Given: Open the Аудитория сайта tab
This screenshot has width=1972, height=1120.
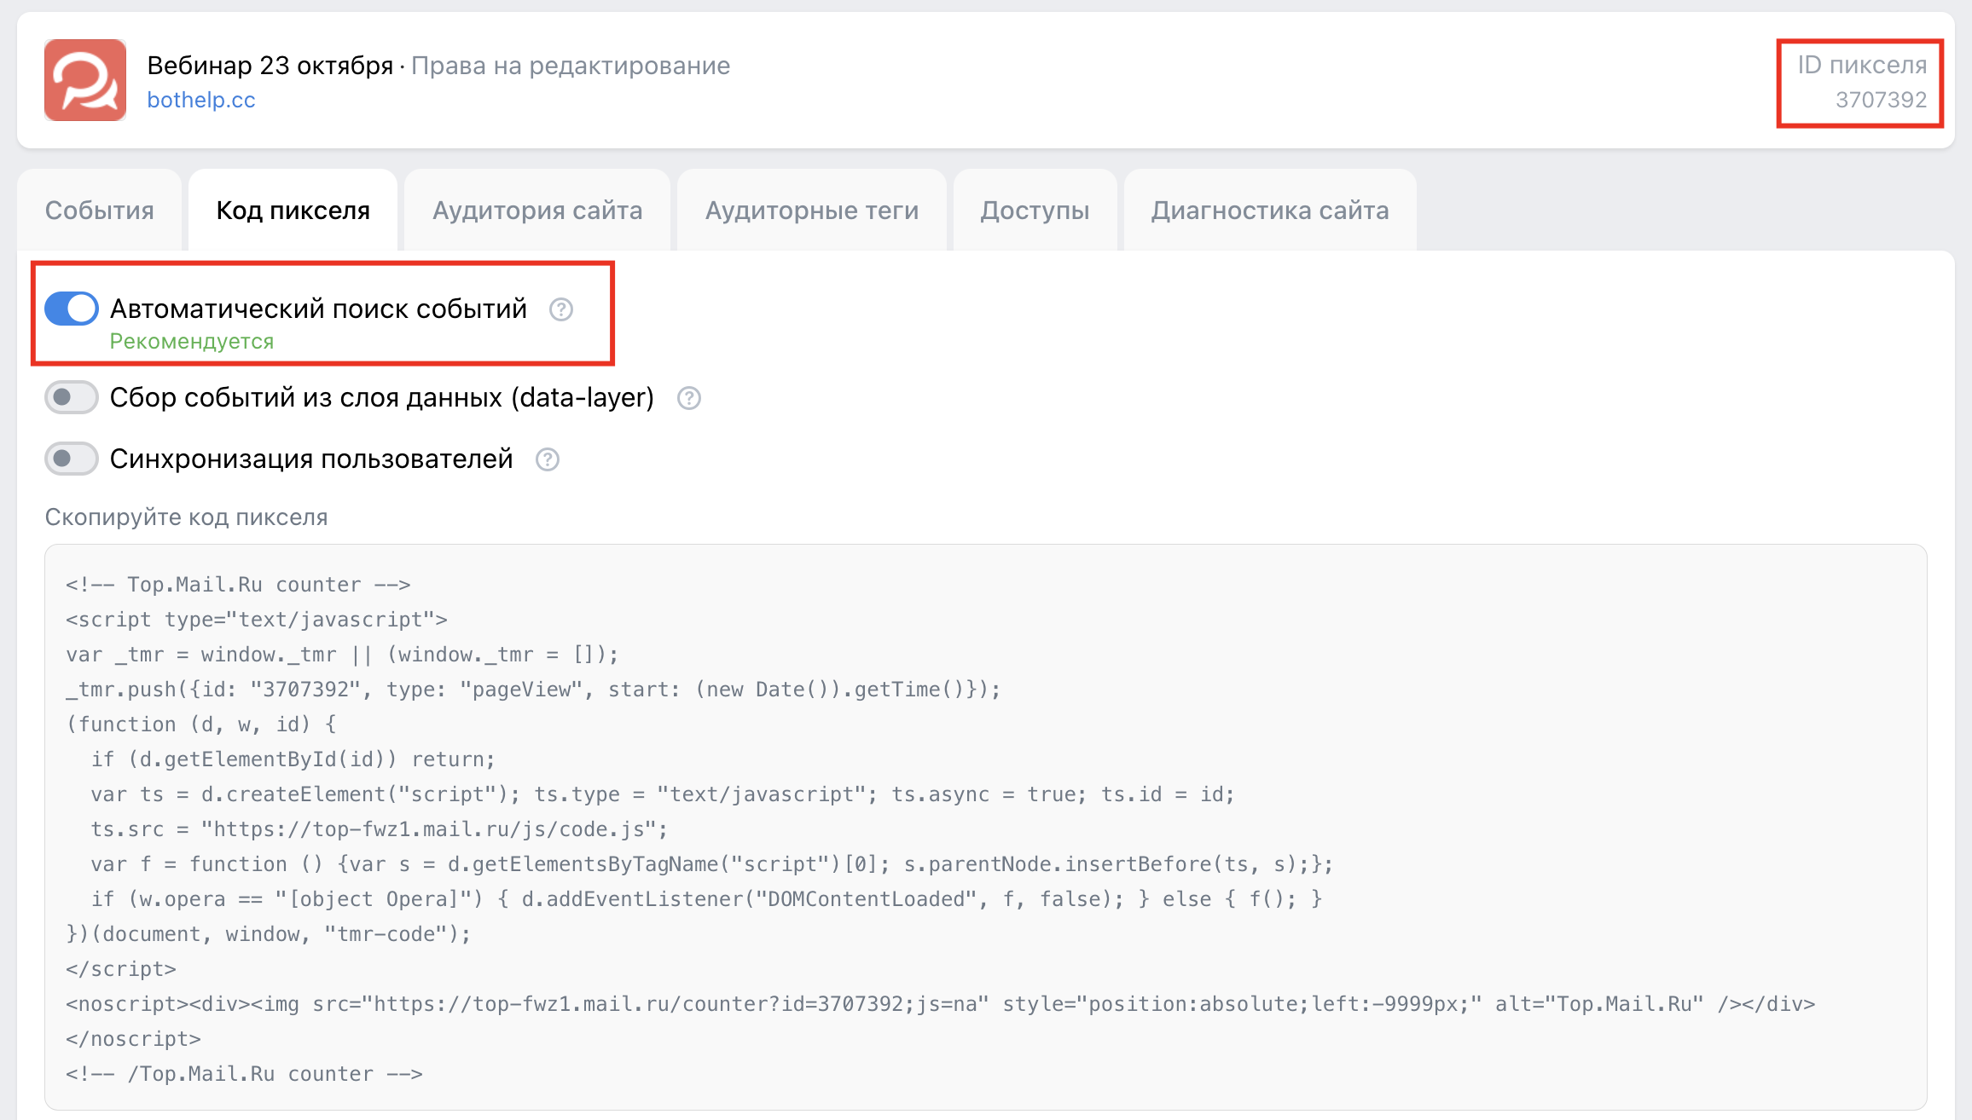Looking at the screenshot, I should 537,211.
